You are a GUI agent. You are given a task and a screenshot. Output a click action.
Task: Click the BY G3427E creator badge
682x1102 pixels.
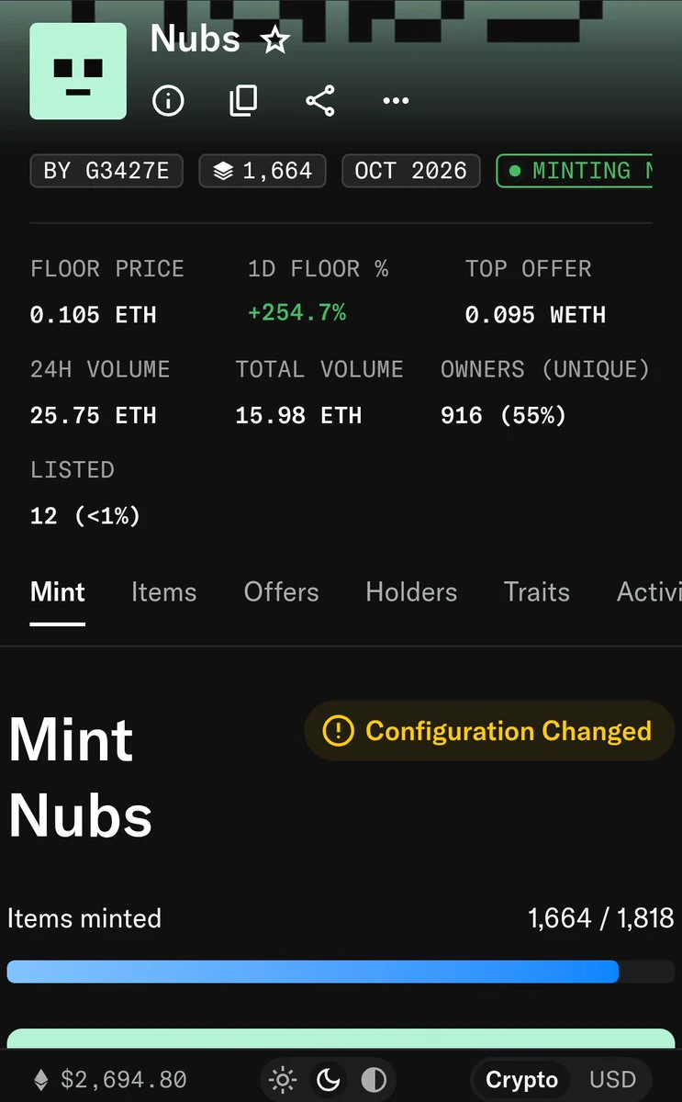pos(106,171)
